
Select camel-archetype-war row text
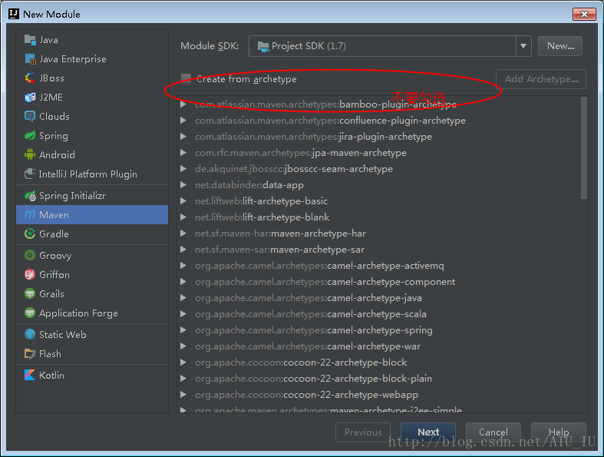tap(308, 346)
